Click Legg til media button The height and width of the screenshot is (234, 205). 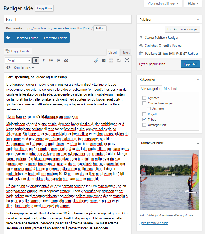click(18, 51)
